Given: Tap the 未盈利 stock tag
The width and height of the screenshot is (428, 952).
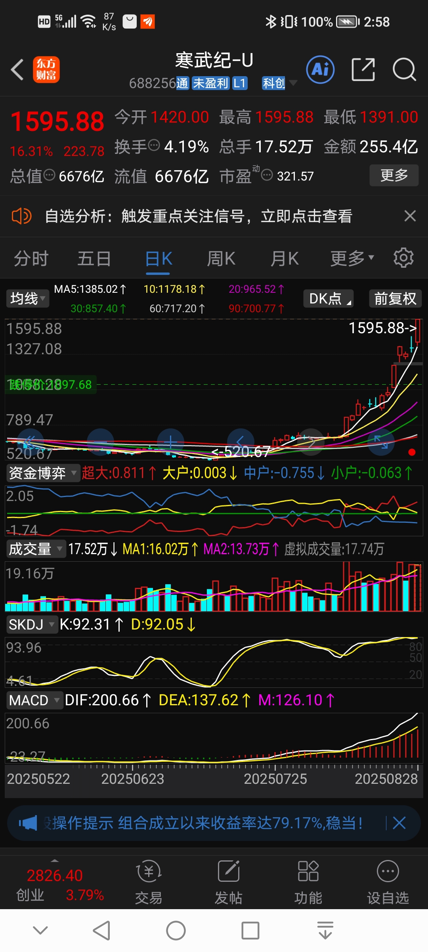Looking at the screenshot, I should (x=210, y=83).
